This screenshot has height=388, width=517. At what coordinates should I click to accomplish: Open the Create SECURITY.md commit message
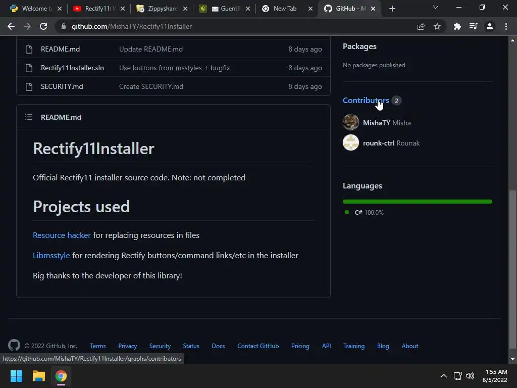click(x=151, y=87)
